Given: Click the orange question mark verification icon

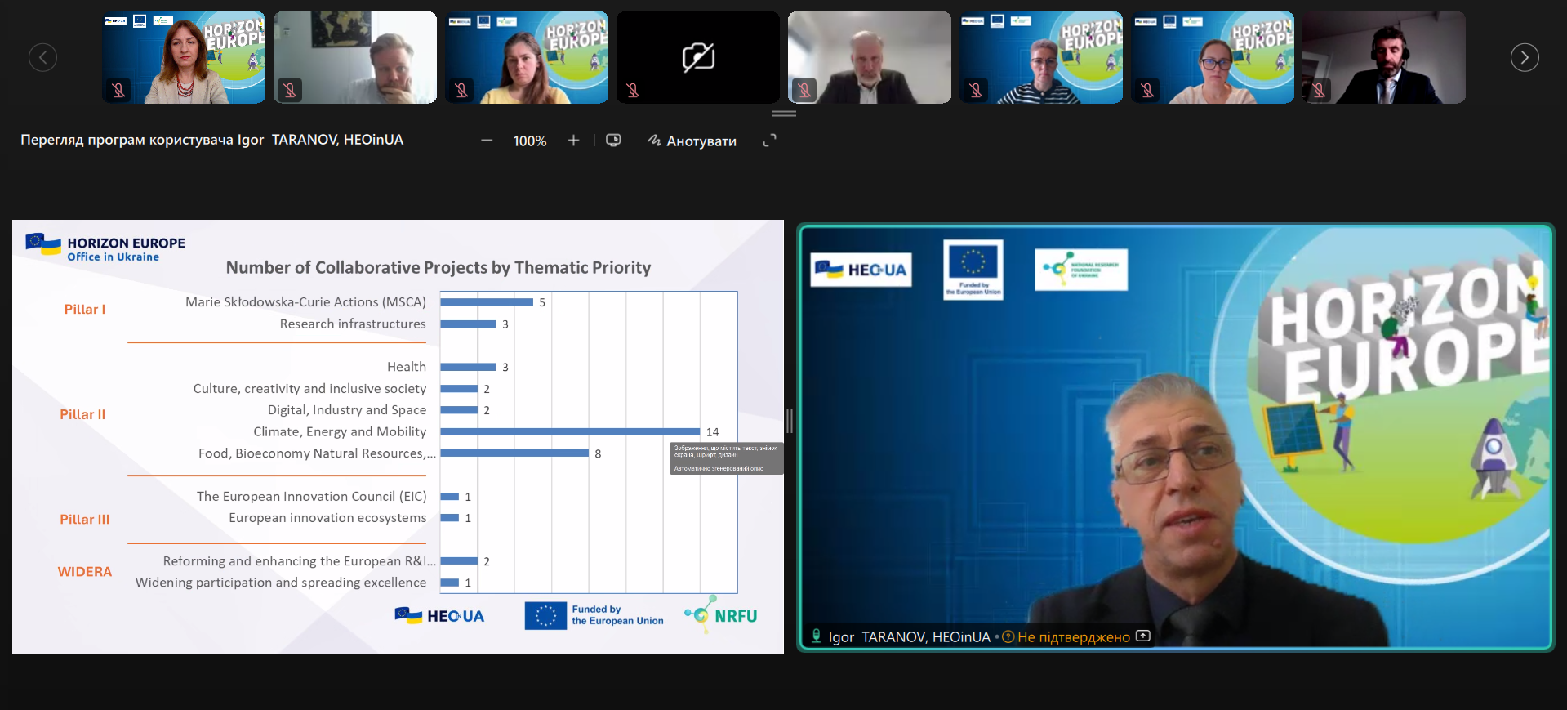Looking at the screenshot, I should [x=1008, y=637].
